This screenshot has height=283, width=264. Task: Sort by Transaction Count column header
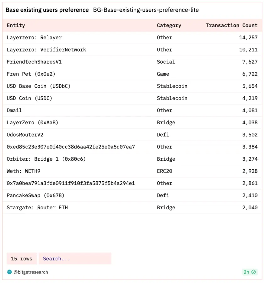click(231, 25)
